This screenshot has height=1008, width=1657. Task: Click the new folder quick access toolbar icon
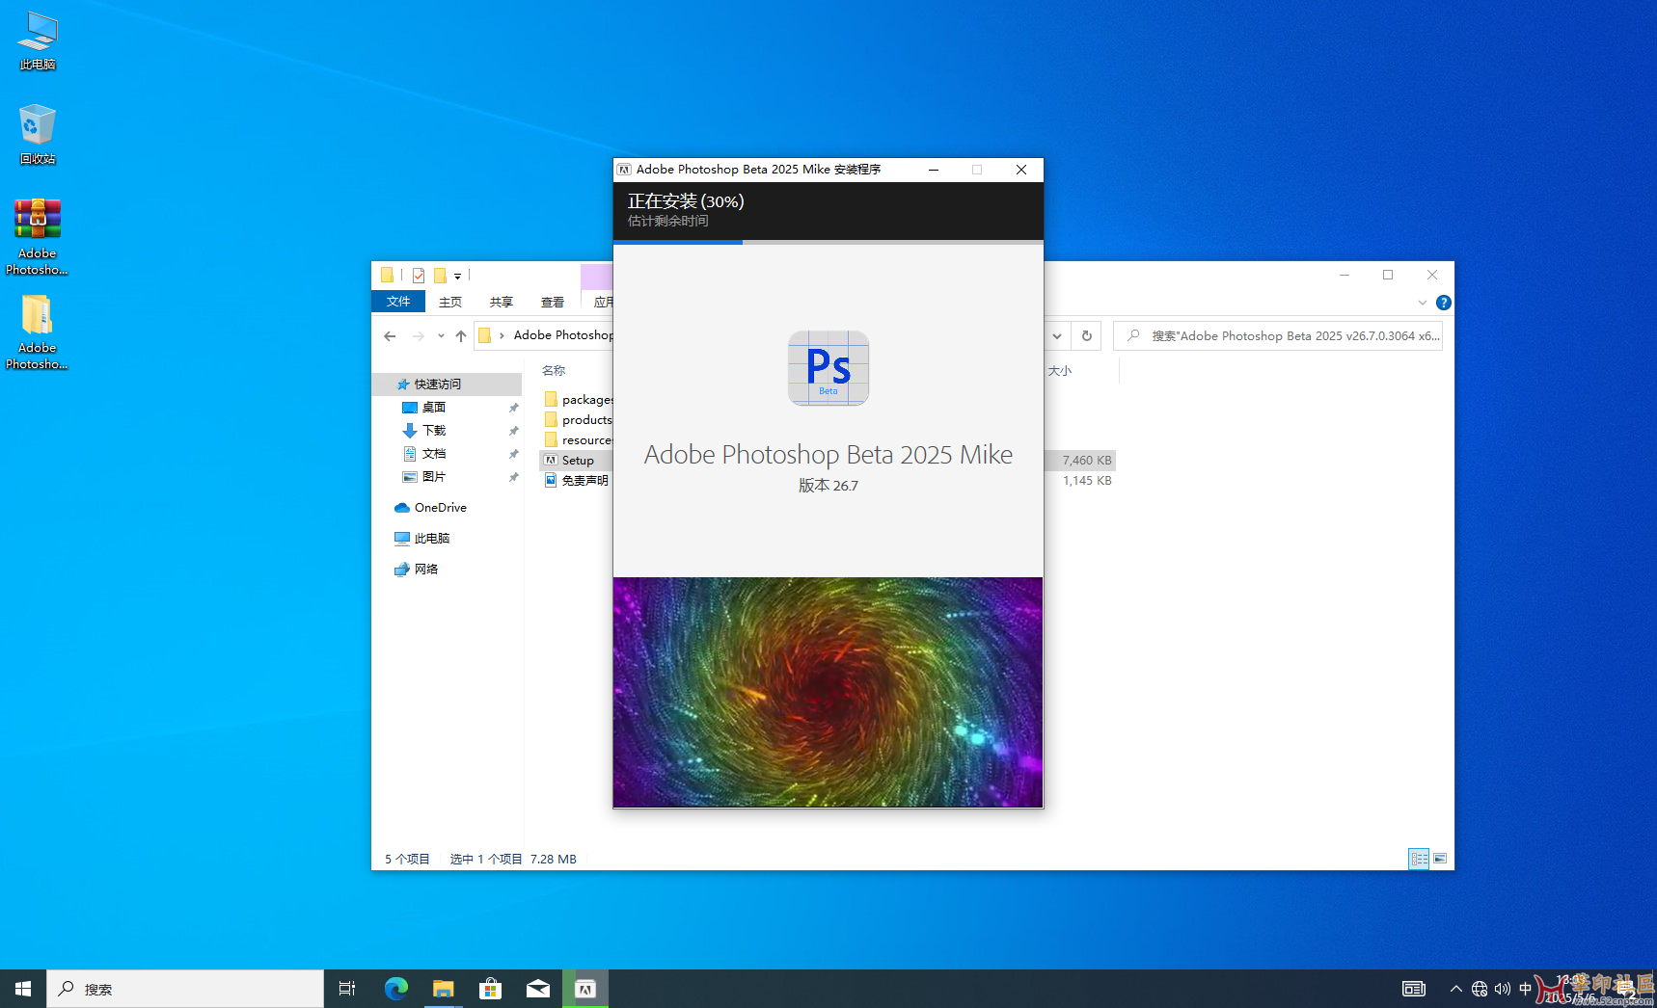click(x=440, y=276)
